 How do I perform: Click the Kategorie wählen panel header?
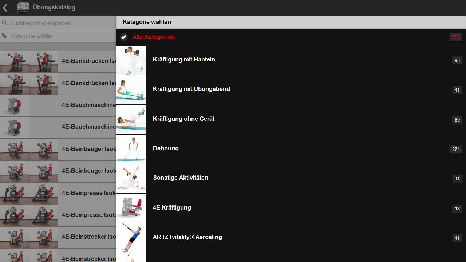(x=291, y=22)
